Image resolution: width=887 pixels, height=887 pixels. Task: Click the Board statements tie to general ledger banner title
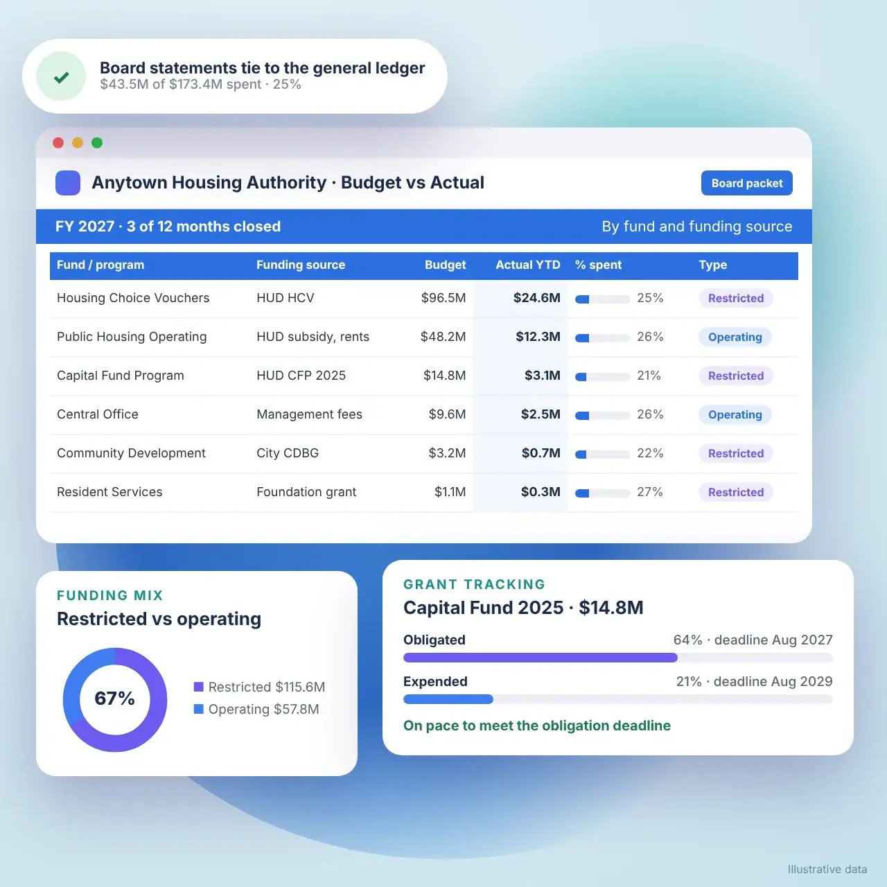point(263,68)
